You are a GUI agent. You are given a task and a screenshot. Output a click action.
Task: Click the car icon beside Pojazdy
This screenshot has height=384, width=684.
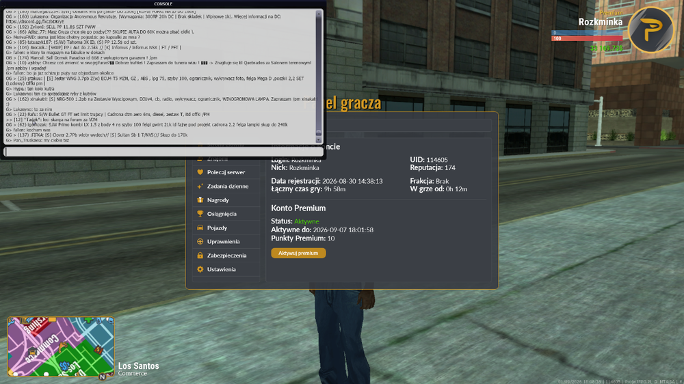pos(200,228)
